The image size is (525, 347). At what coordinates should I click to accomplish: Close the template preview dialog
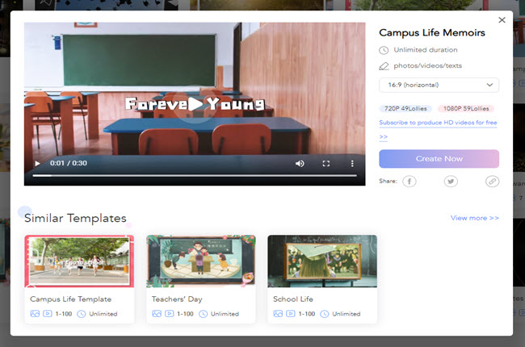click(x=502, y=20)
